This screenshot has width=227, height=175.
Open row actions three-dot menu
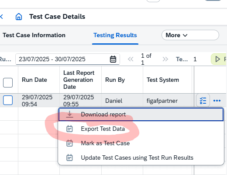point(217,101)
